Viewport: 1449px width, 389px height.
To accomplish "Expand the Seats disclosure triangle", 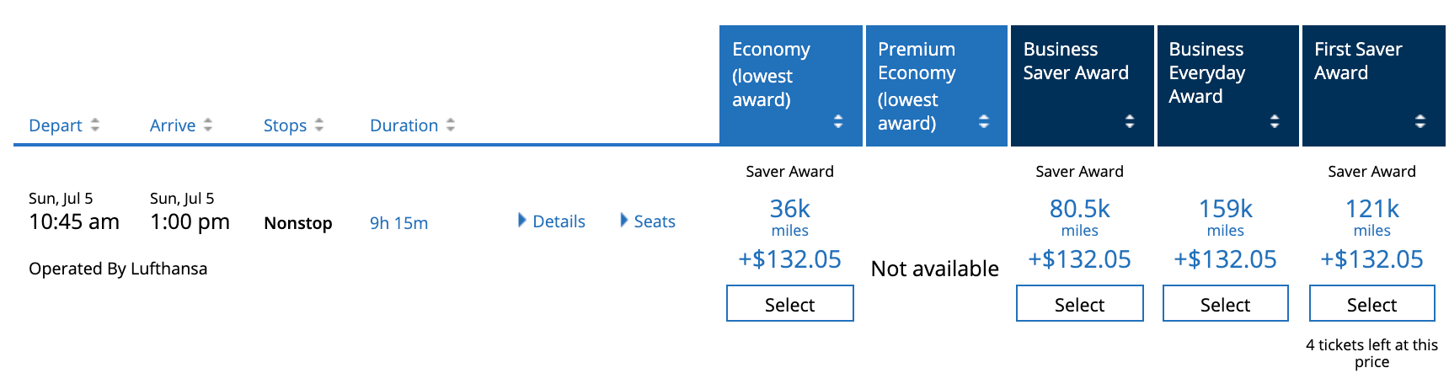I will (x=624, y=221).
